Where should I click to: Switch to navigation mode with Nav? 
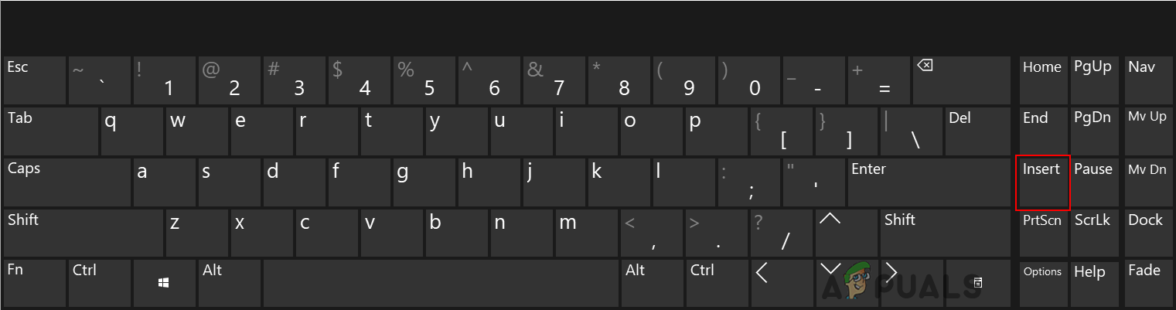coord(1146,80)
